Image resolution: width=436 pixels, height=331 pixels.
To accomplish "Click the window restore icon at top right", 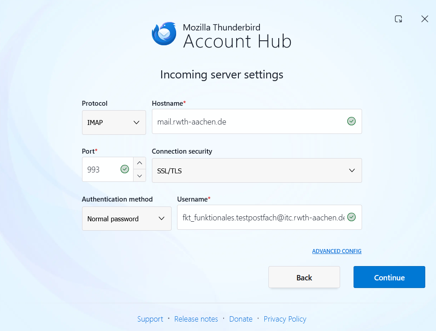I will point(398,19).
